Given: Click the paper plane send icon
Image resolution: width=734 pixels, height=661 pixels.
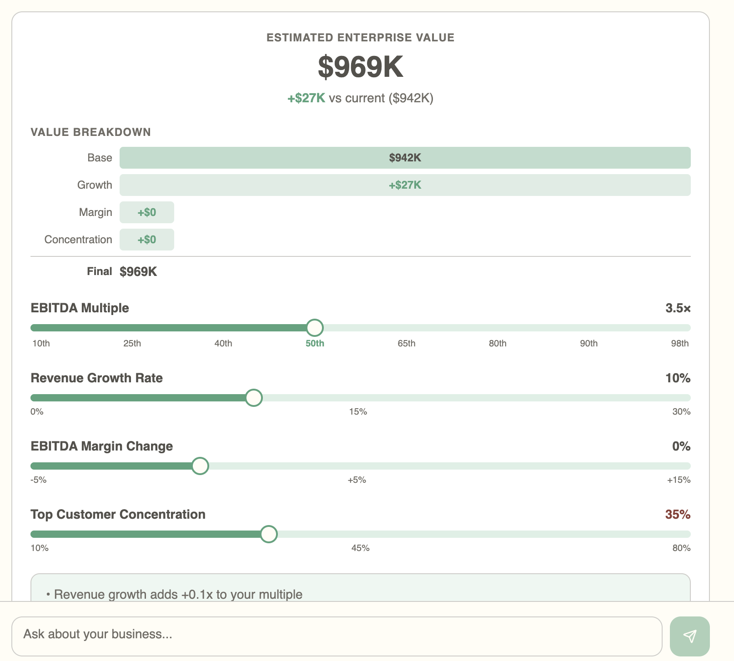Looking at the screenshot, I should [x=690, y=636].
